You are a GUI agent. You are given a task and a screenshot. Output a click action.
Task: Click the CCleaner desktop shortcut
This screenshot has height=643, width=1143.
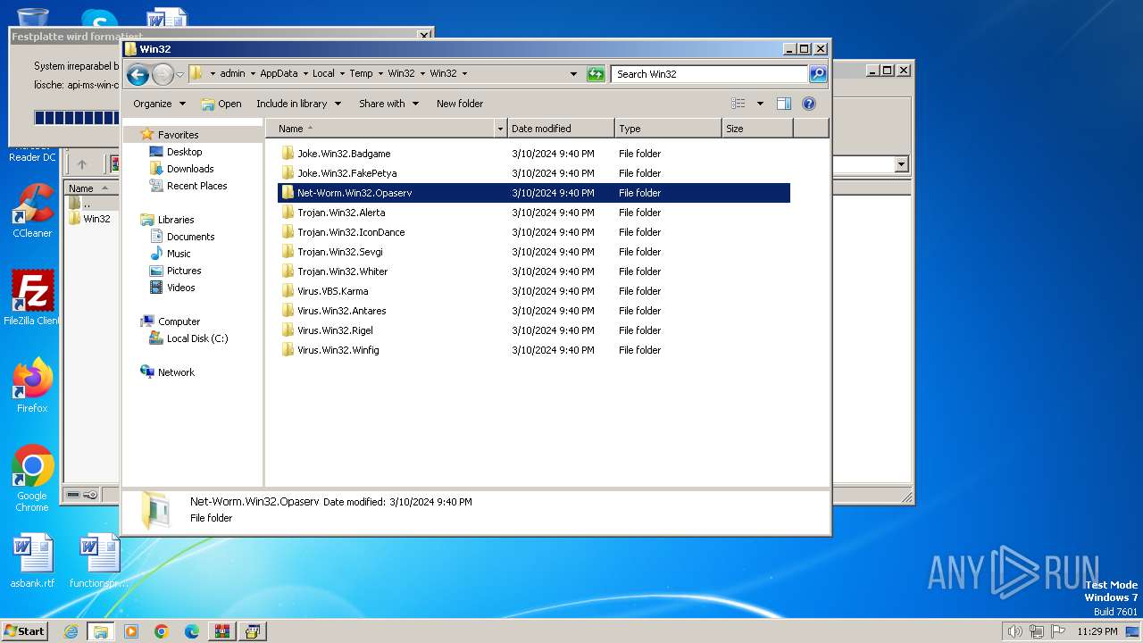32,211
